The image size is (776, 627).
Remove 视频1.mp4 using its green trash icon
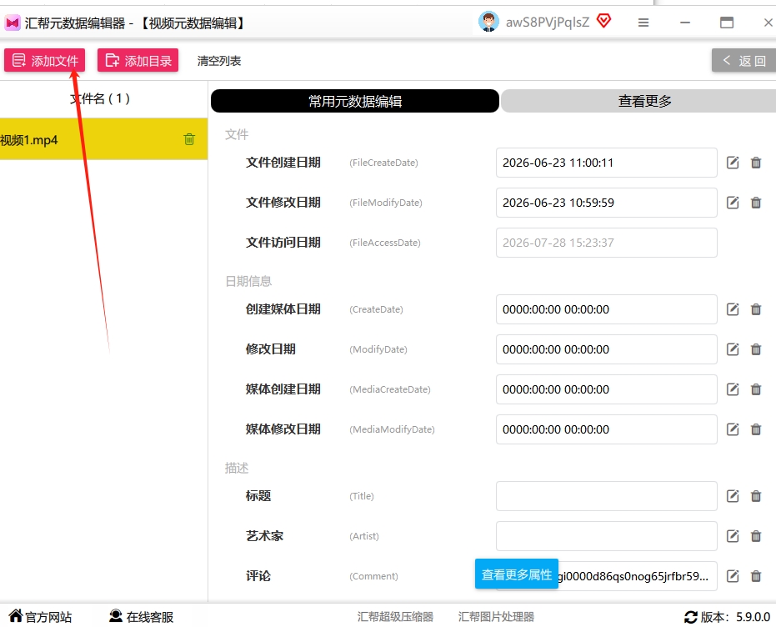click(x=189, y=139)
